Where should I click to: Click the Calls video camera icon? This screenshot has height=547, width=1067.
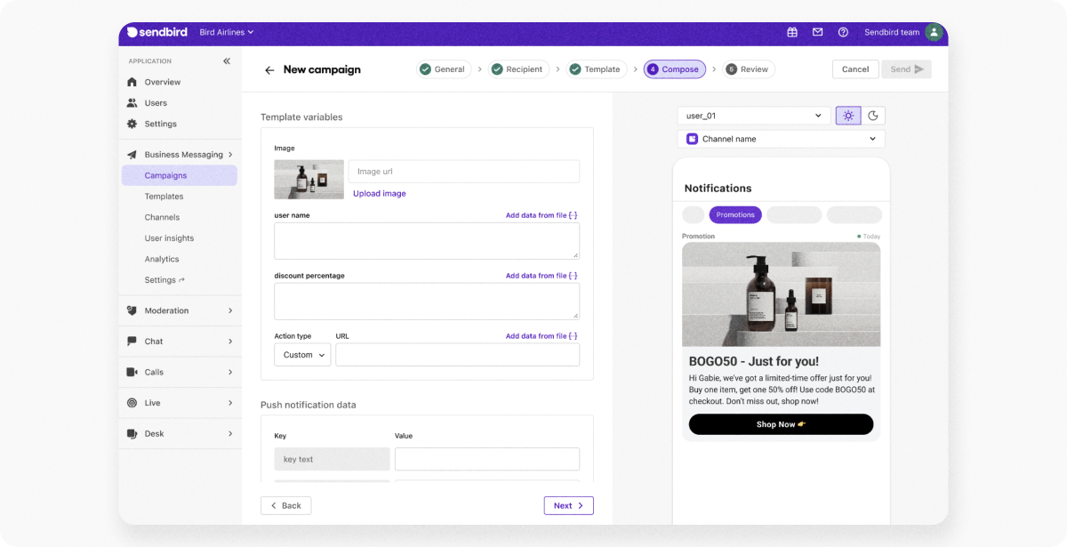132,372
